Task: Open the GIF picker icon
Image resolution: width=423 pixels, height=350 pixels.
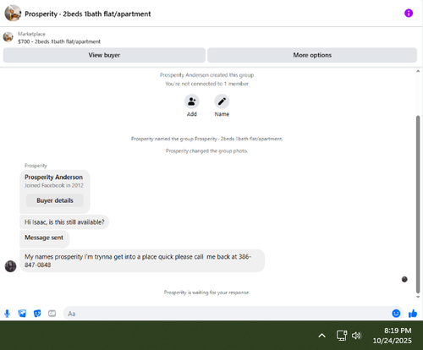Action: tap(52, 314)
